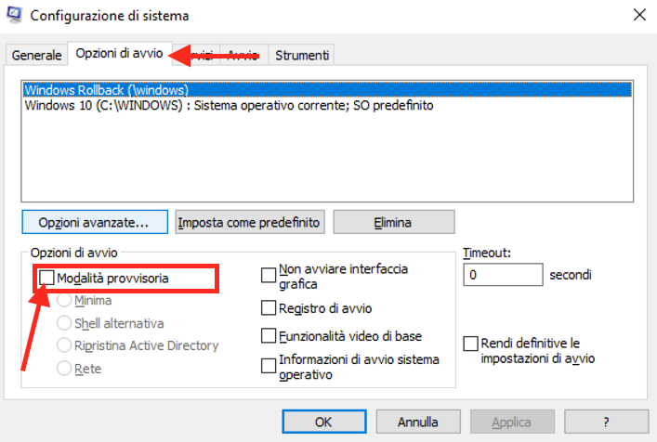The width and height of the screenshot is (657, 442).
Task: Open Opzioni avanzate dialog
Action: [95, 222]
